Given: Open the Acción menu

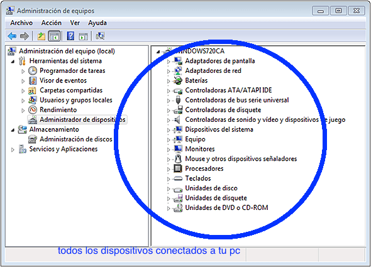Looking at the screenshot, I should pyautogui.click(x=52, y=23).
